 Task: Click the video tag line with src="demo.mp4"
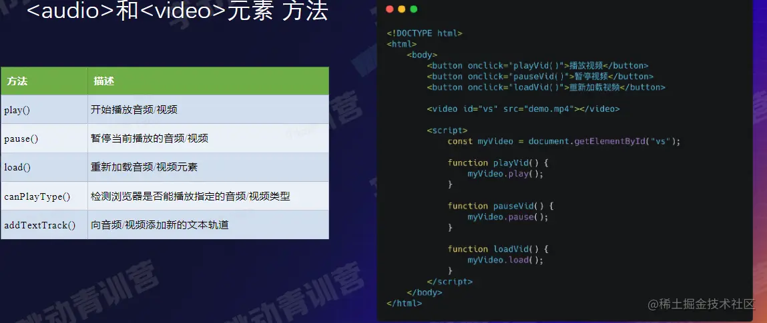point(523,109)
